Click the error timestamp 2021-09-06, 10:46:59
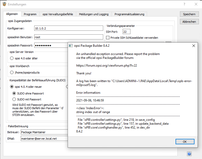This screenshot has width=202, height=159. point(90,100)
